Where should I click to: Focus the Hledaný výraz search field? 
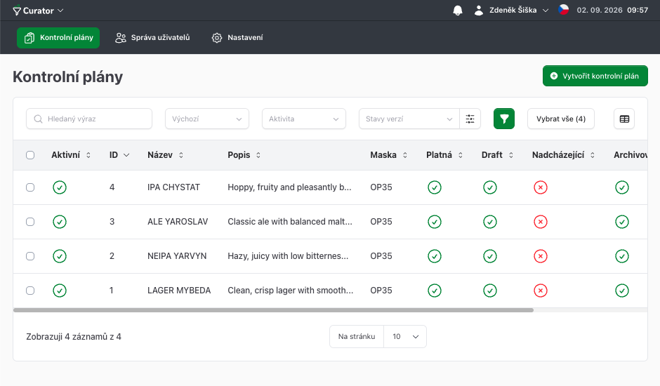pyautogui.click(x=89, y=119)
